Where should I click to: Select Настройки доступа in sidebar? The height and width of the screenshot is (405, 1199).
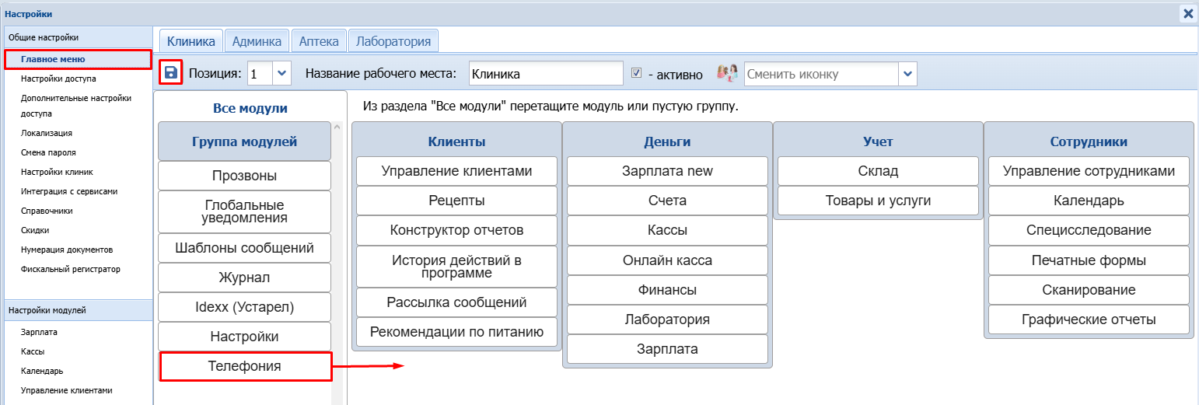[x=59, y=79]
